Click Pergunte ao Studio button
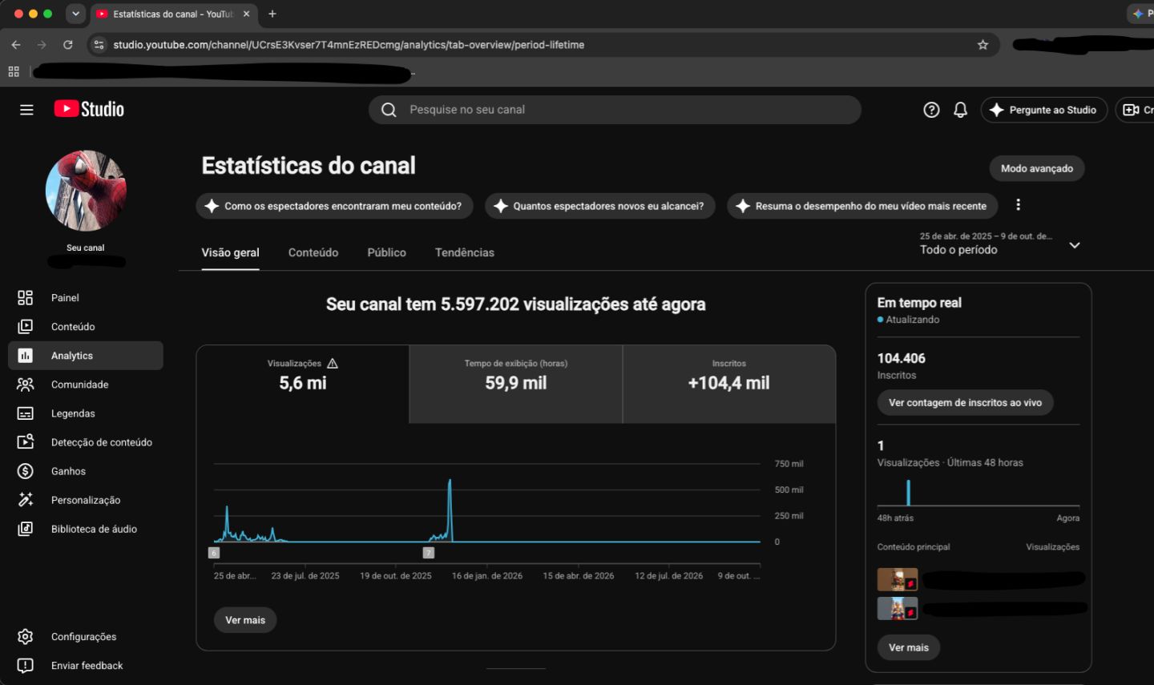Image resolution: width=1154 pixels, height=685 pixels. (1043, 110)
